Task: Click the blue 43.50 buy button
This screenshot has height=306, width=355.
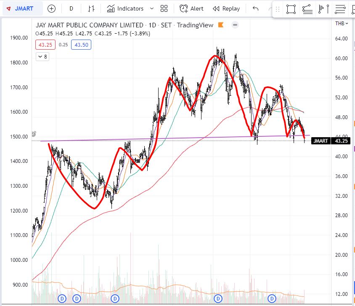Action: click(81, 45)
